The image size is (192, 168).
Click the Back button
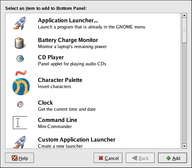tap(140, 158)
